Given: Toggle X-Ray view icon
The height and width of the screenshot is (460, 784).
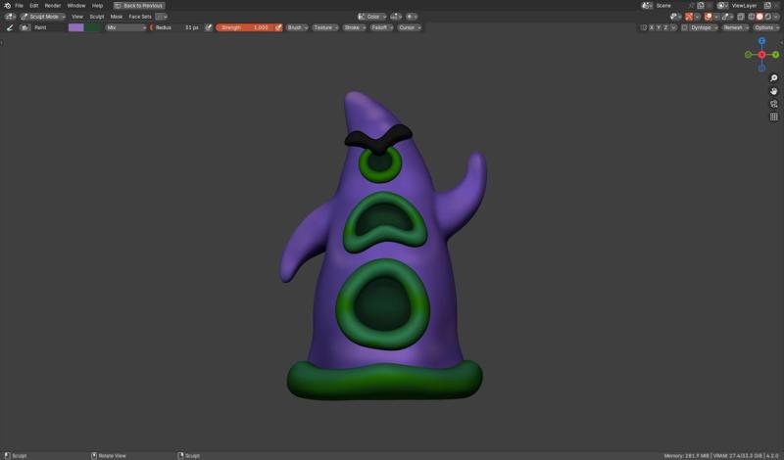Looking at the screenshot, I should coord(741,17).
